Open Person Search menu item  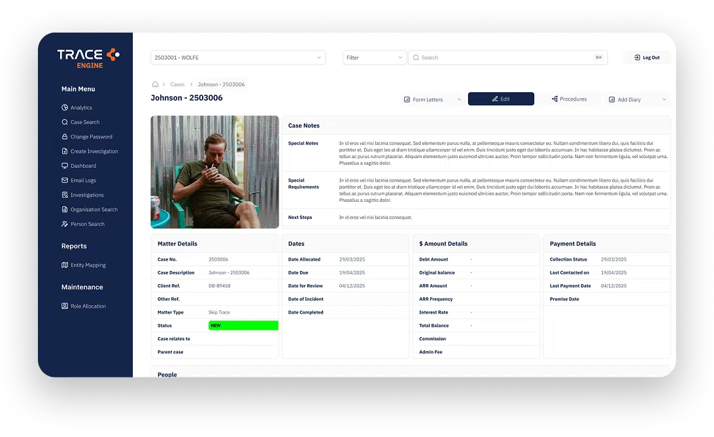pos(88,224)
